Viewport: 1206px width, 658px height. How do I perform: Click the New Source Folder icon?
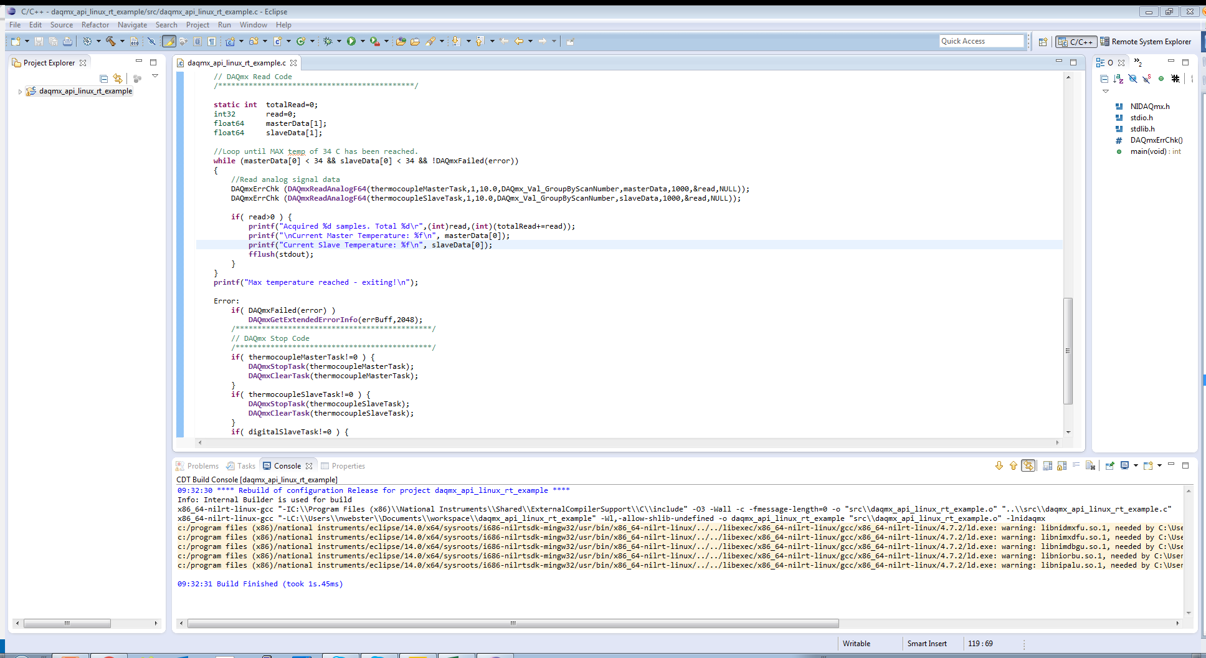(x=254, y=41)
